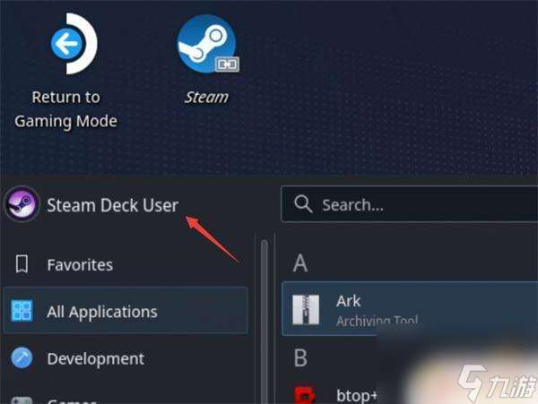The width and height of the screenshot is (538, 404).
Task: Click the section letter B header
Action: point(300,357)
